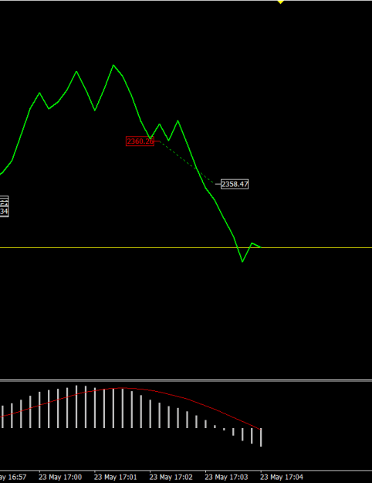The width and height of the screenshot is (372, 483).
Task: Click the partial 16:57 time axis label
Action: 13,477
